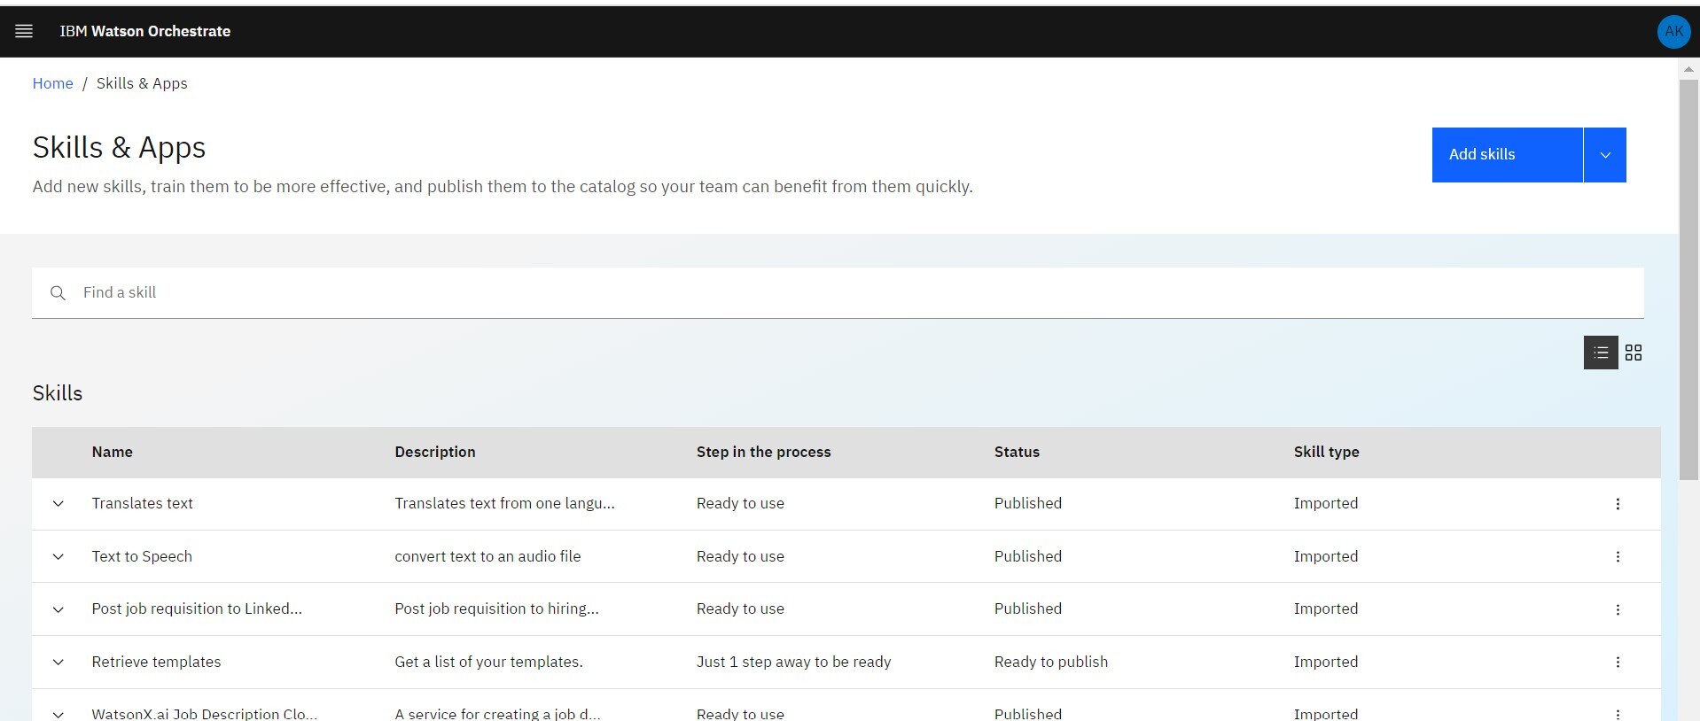The height and width of the screenshot is (721, 1700).
Task: Open overflow menu for Retrieve templates
Action: click(x=1618, y=662)
